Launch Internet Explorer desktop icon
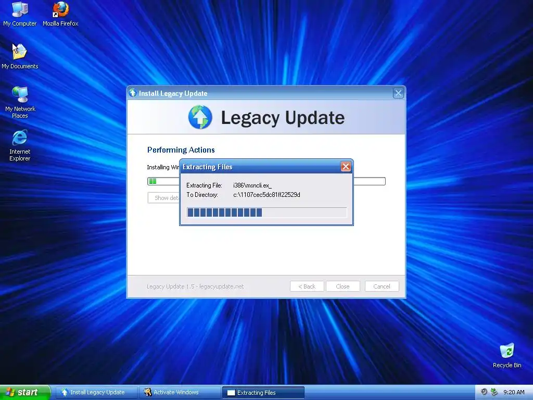The height and width of the screenshot is (400, 533). [20, 145]
